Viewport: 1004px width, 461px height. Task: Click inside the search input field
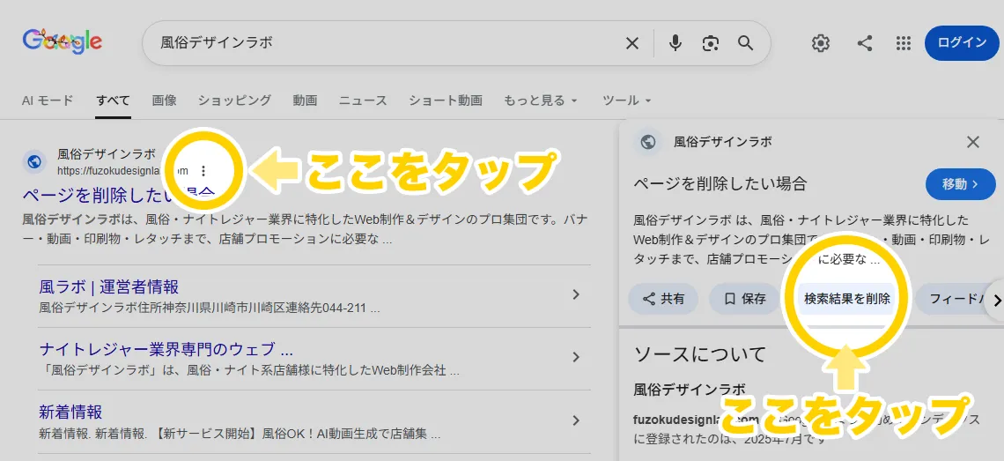click(379, 43)
